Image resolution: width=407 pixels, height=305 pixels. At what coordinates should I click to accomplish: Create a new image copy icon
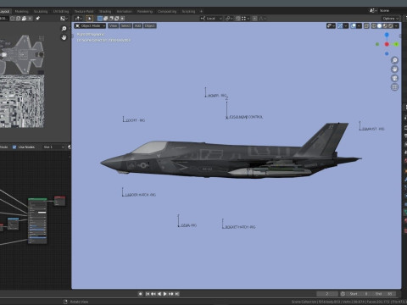point(18,19)
